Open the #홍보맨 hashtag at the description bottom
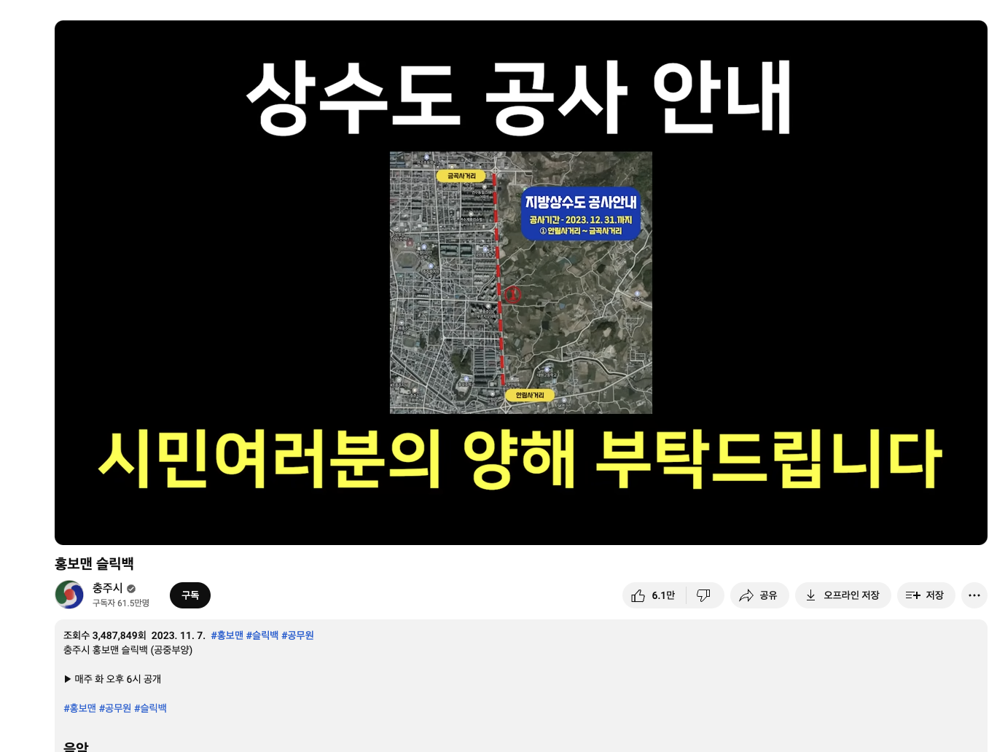This screenshot has width=997, height=752. tap(80, 708)
